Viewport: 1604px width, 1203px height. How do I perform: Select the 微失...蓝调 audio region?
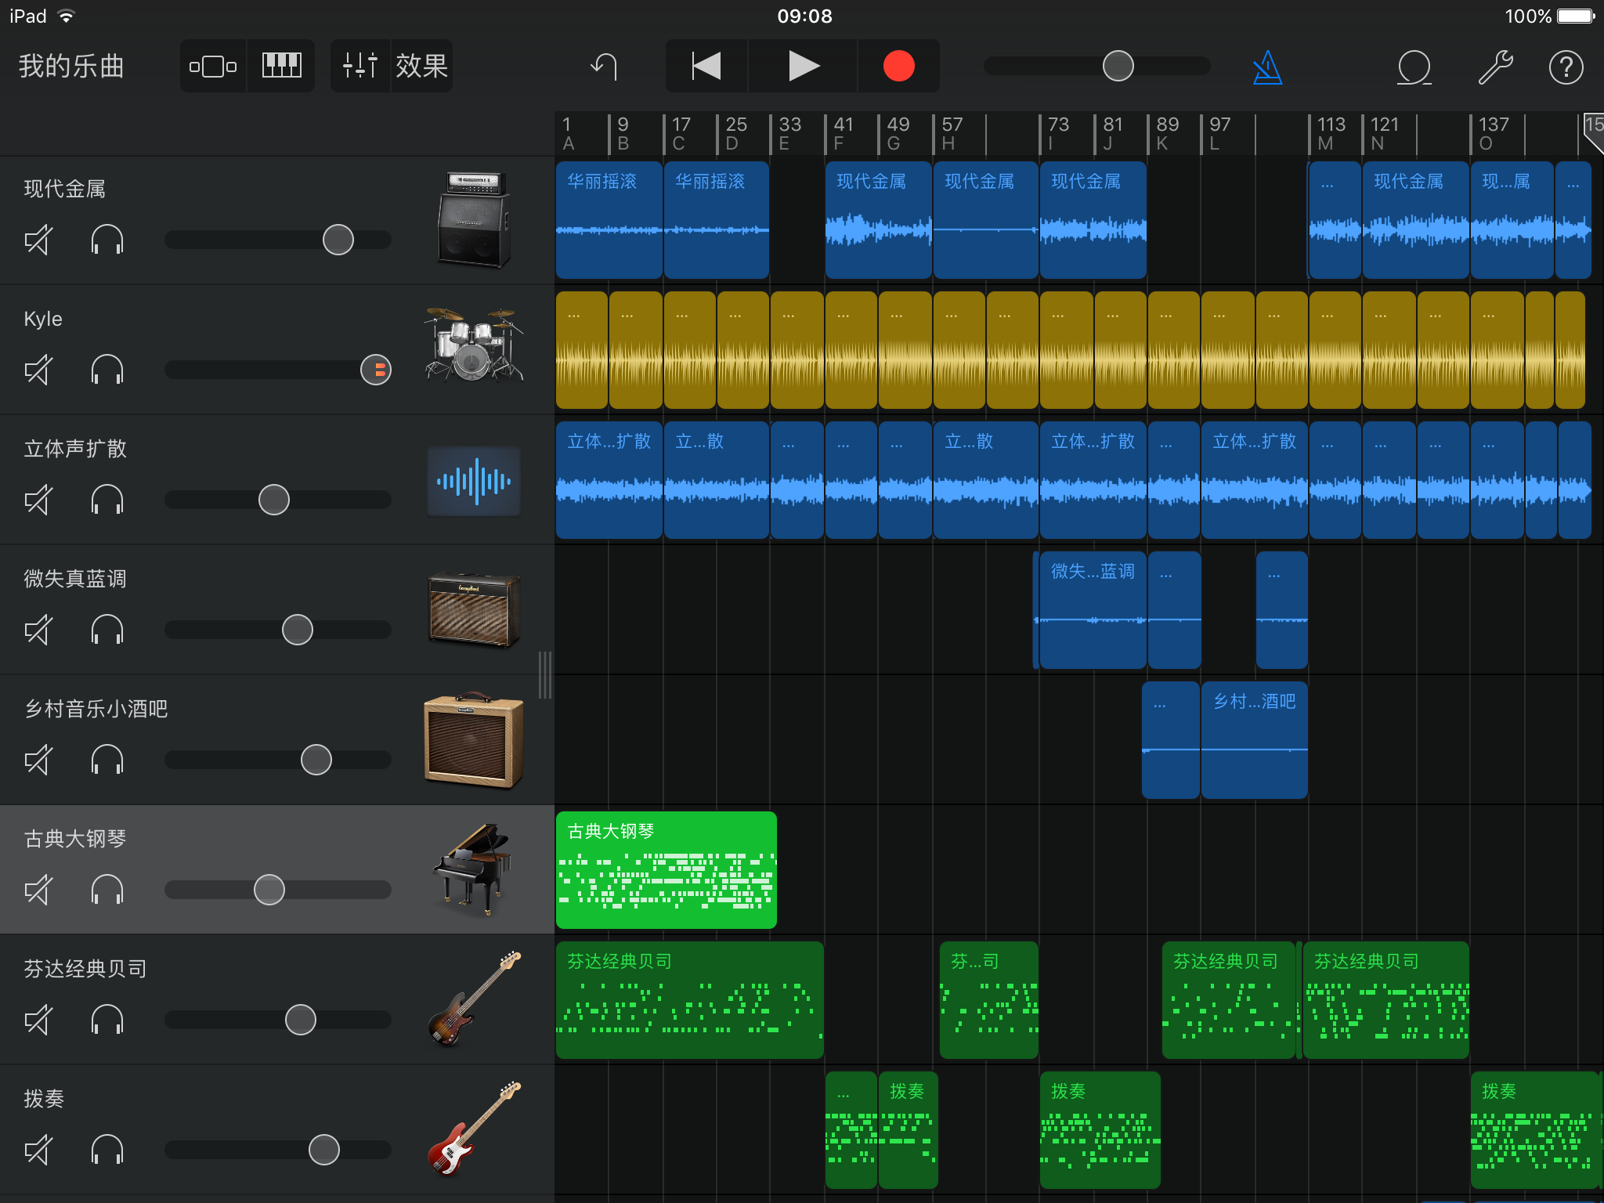[x=1093, y=610]
